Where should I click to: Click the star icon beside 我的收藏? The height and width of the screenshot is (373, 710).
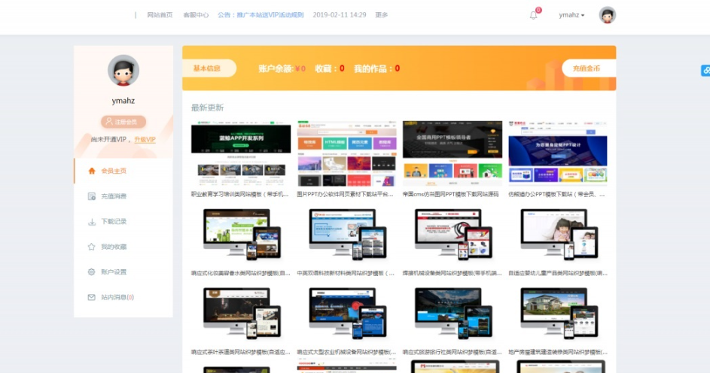(x=91, y=247)
